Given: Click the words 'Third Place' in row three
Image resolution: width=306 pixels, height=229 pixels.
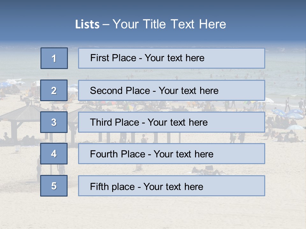Looking at the screenshot, I should [x=114, y=122].
